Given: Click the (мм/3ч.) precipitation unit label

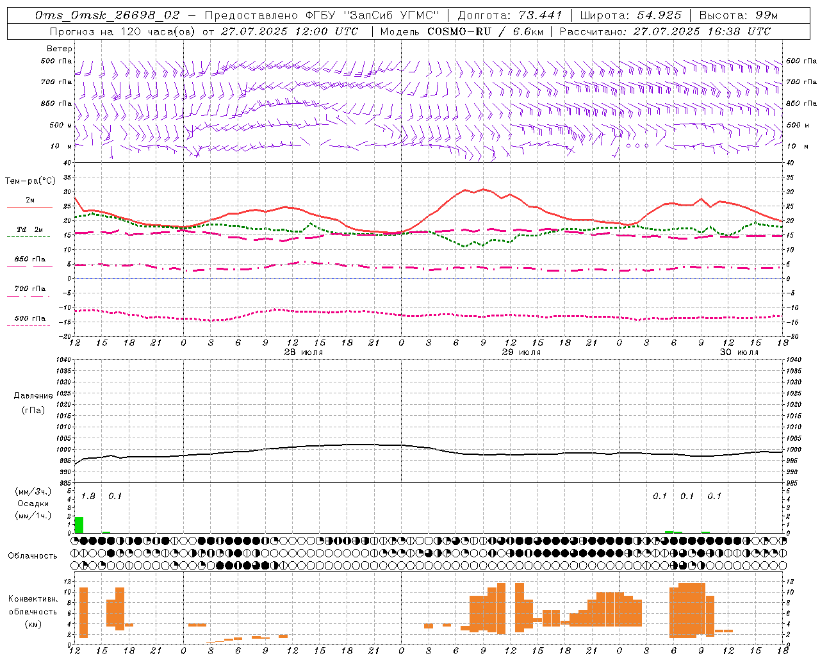Looking at the screenshot, I should [x=33, y=491].
